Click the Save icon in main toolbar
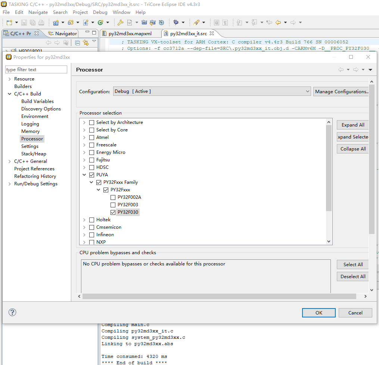379x365 pixels. (24, 22)
